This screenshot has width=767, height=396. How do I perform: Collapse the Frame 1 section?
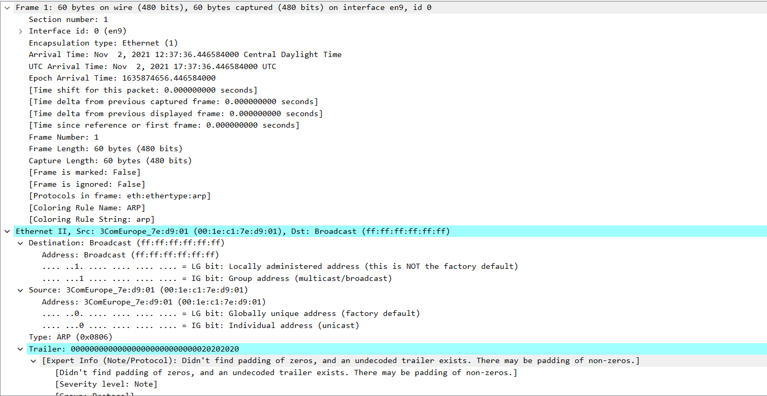[7, 7]
